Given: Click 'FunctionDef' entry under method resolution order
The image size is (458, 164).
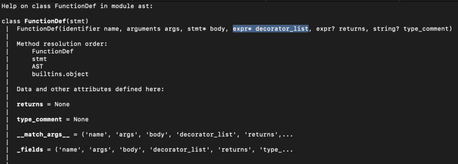Looking at the screenshot, I should point(53,51).
